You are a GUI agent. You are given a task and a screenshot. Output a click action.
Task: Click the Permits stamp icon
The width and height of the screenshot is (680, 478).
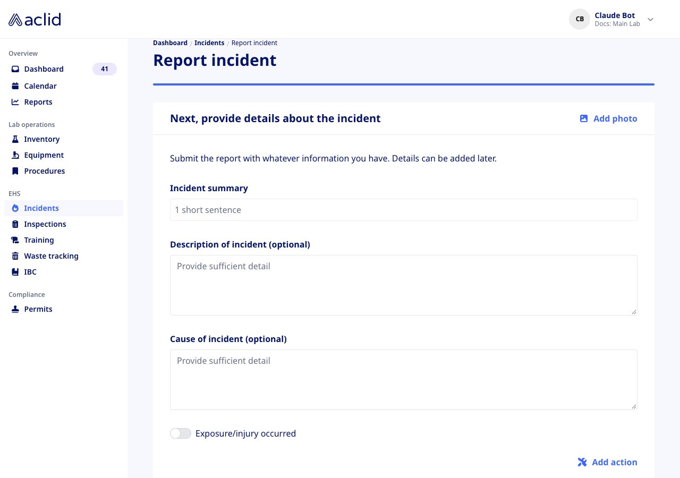[15, 309]
